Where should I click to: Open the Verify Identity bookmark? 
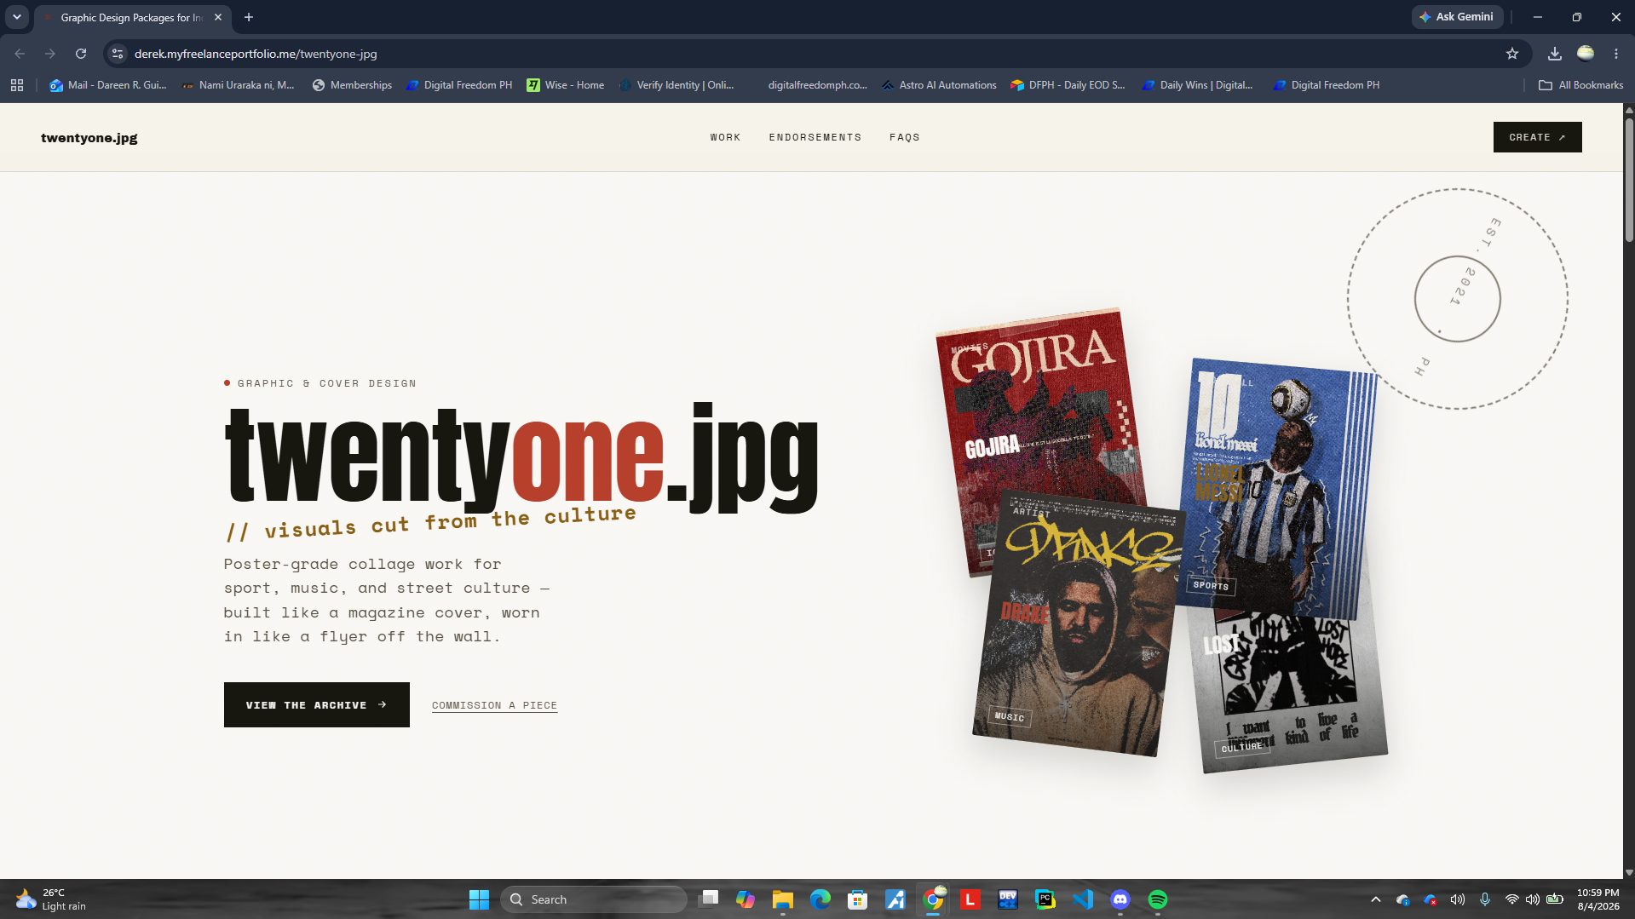(676, 85)
